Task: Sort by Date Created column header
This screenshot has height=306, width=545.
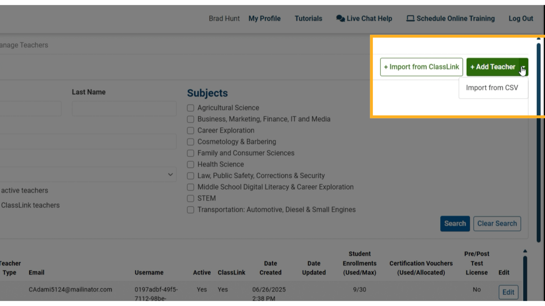Action: point(271,268)
